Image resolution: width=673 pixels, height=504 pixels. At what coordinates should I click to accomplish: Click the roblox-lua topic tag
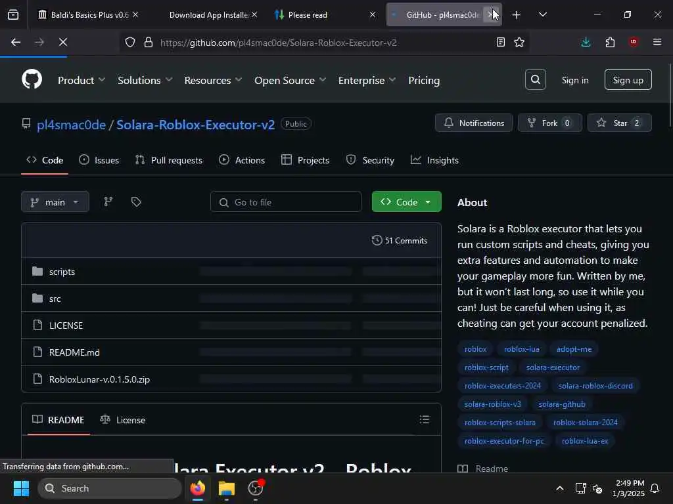pos(521,349)
